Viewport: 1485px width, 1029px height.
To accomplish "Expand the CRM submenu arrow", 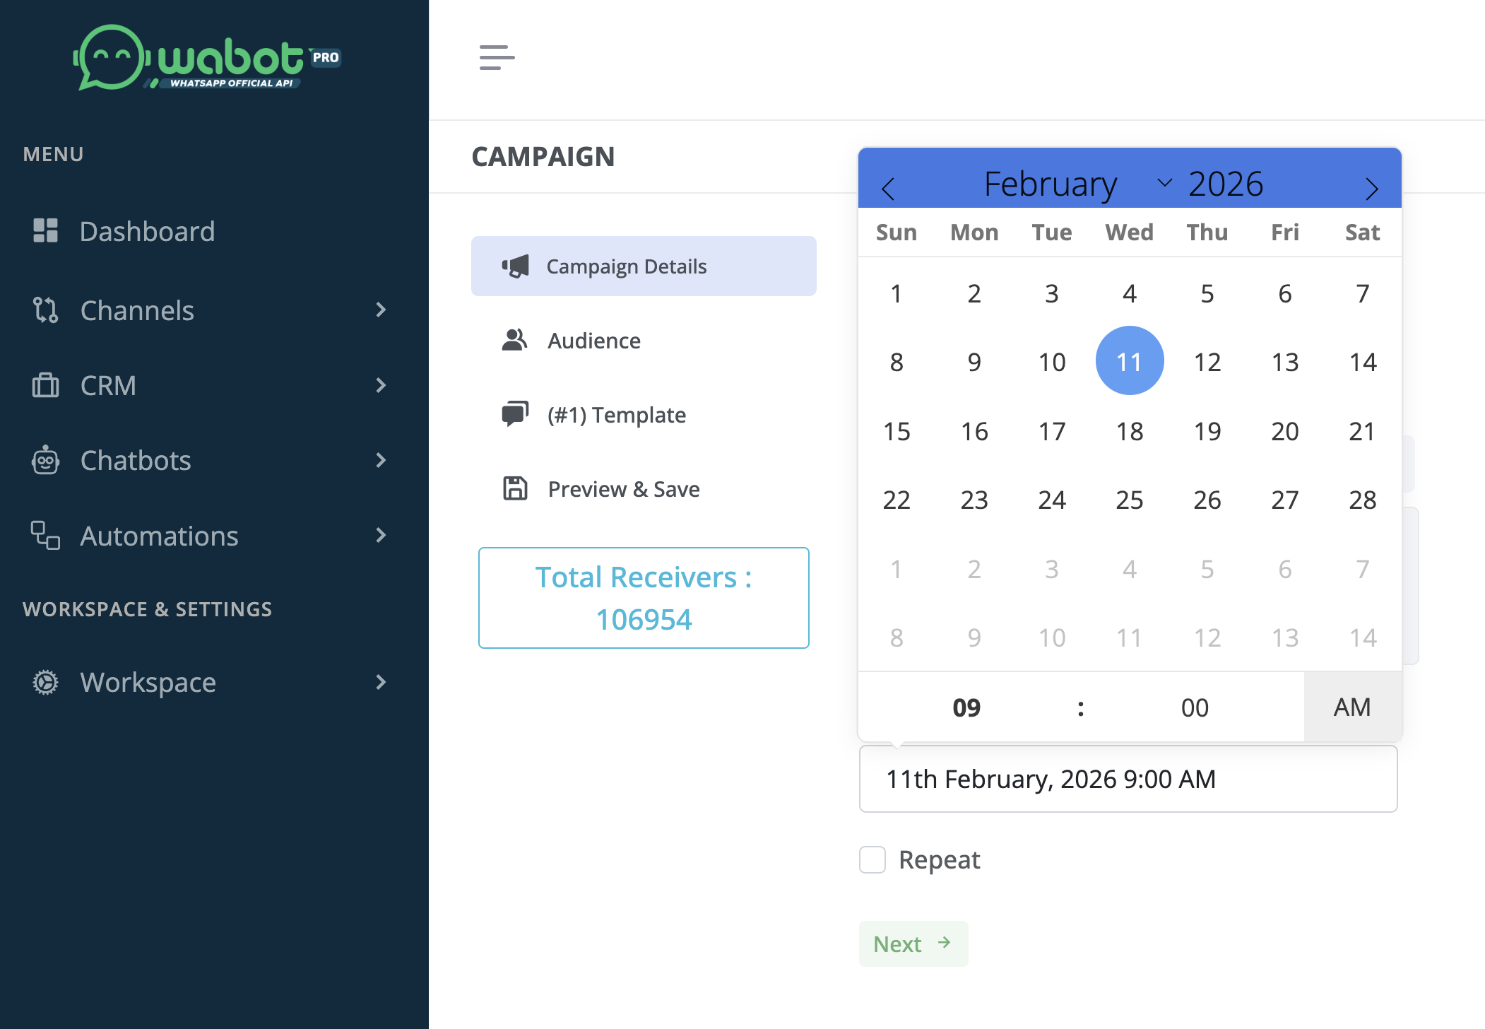I will (381, 385).
